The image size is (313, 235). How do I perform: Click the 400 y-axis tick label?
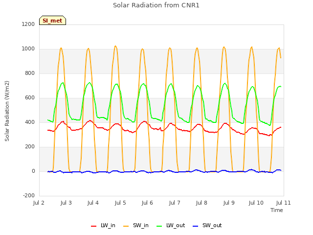pyautogui.click(x=30, y=122)
